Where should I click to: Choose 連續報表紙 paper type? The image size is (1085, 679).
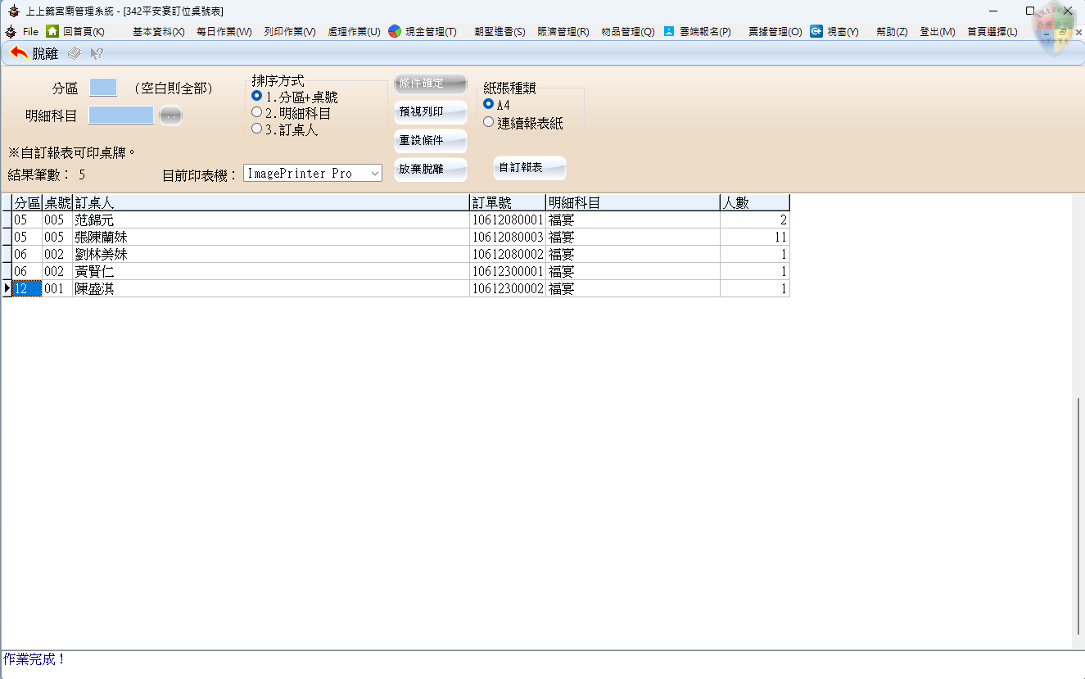click(489, 123)
